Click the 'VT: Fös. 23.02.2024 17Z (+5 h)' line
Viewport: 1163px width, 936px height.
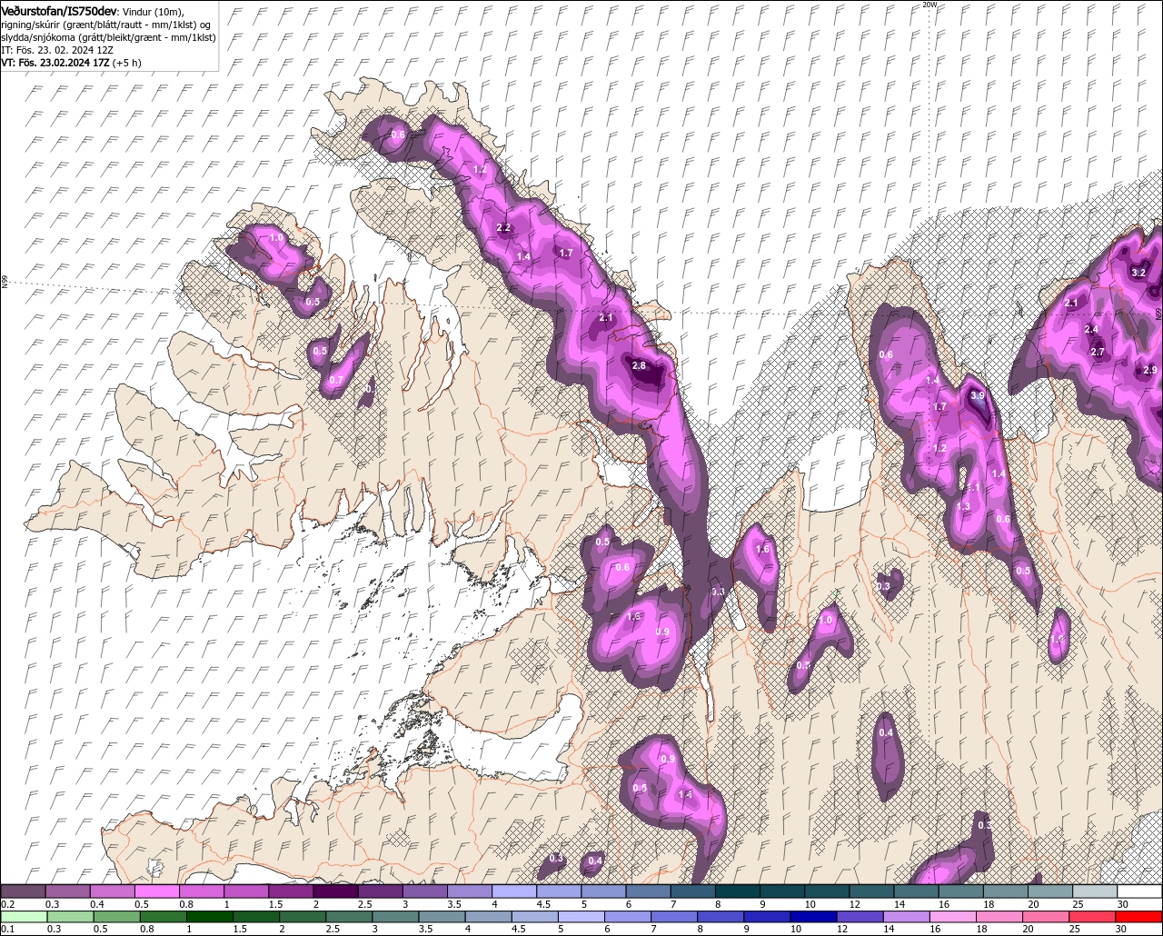(71, 63)
